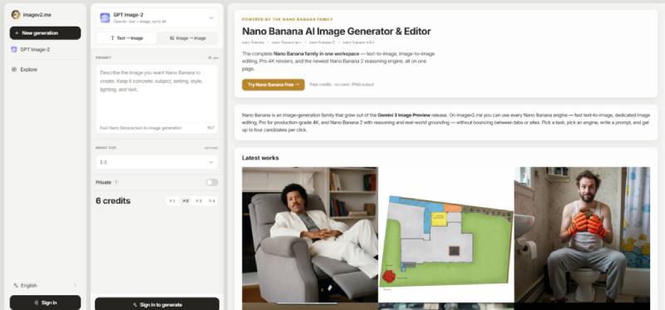Switch to the Image to Image tab
665x310 pixels.
coord(188,38)
